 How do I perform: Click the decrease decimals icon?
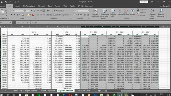[x=88, y=15]
